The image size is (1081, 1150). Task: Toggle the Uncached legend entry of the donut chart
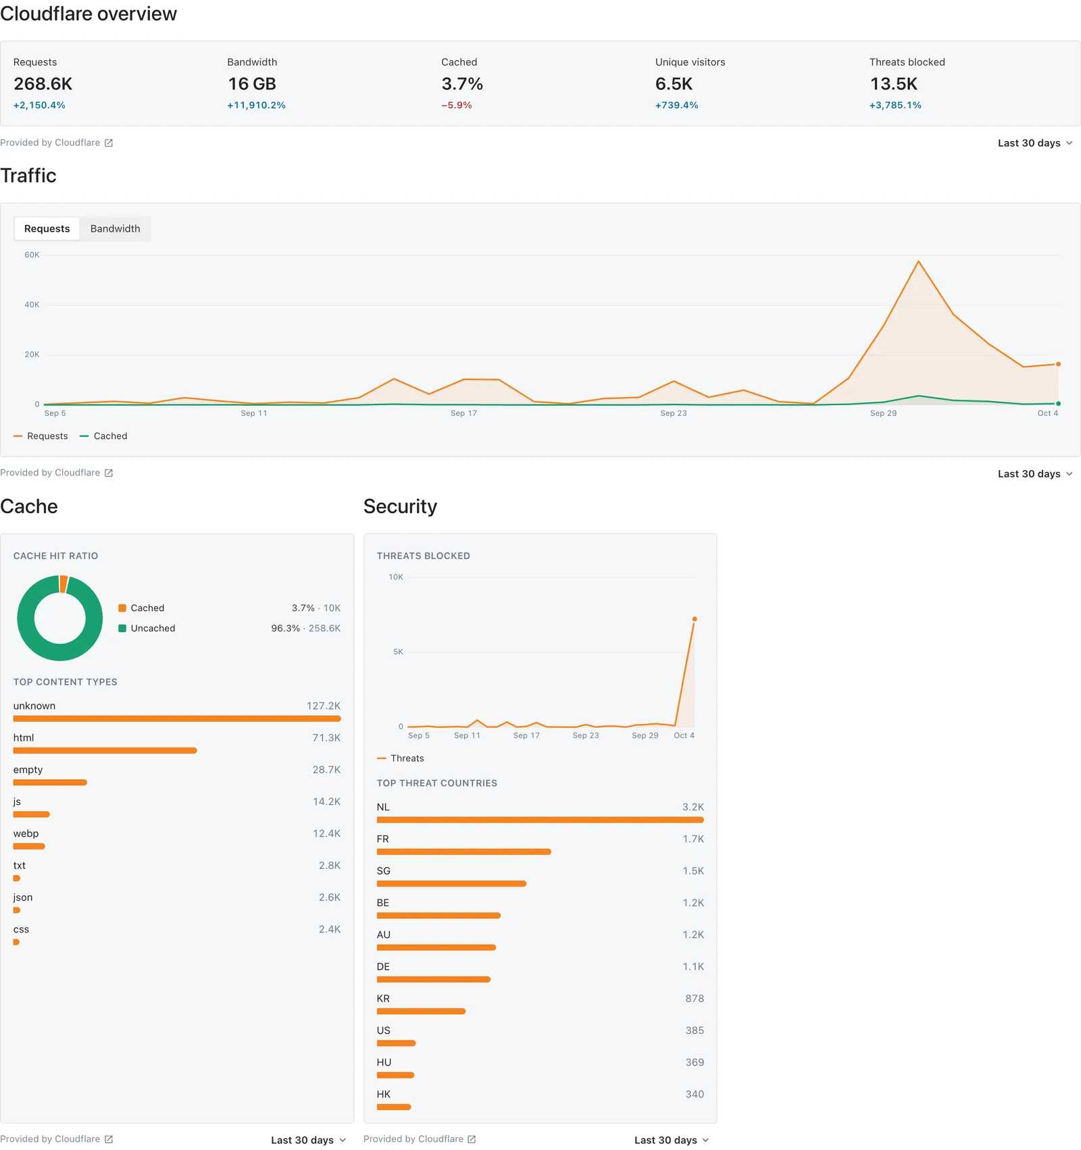pos(147,629)
